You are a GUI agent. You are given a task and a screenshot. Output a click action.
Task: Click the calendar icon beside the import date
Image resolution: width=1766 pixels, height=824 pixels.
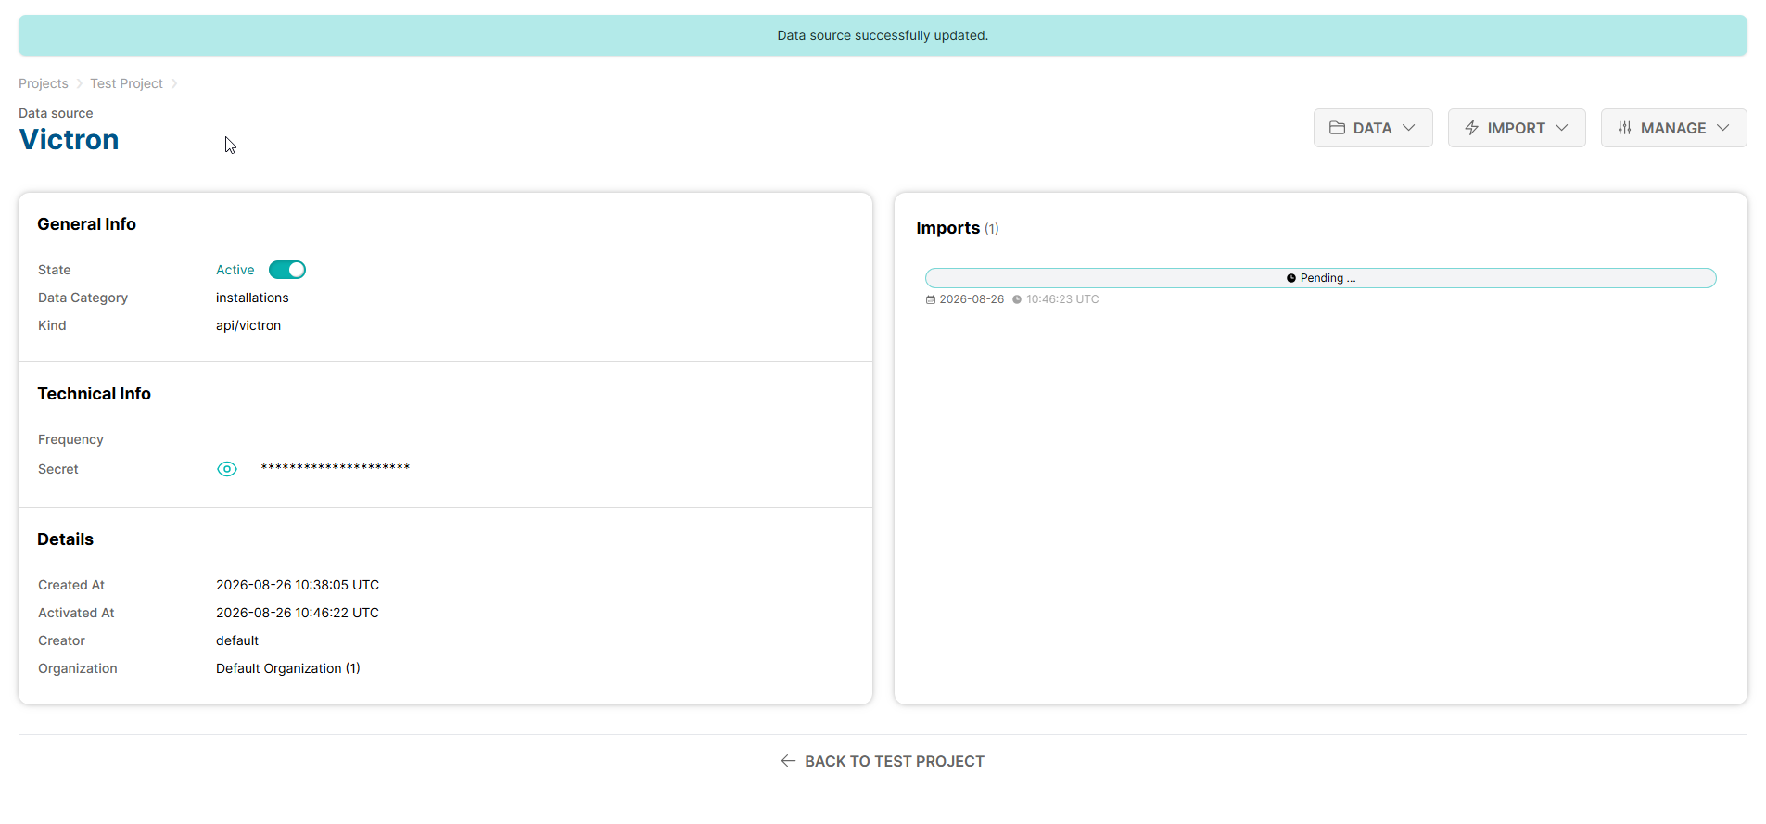931,299
